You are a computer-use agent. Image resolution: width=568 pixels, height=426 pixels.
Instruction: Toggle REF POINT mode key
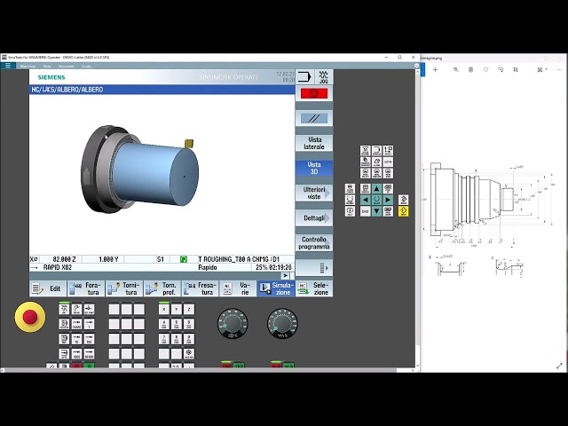89,310
